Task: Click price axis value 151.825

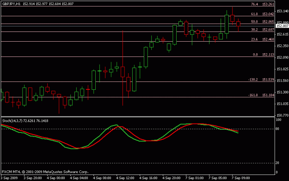Action: pos(283,69)
